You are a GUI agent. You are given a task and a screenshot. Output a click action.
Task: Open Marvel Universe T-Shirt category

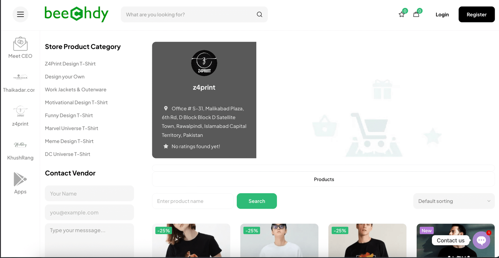coord(71,128)
